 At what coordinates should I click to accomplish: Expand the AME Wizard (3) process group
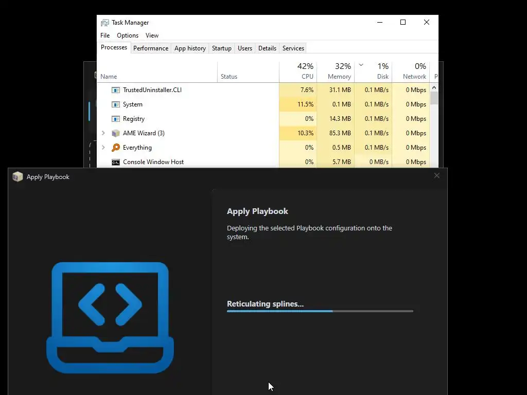click(103, 133)
